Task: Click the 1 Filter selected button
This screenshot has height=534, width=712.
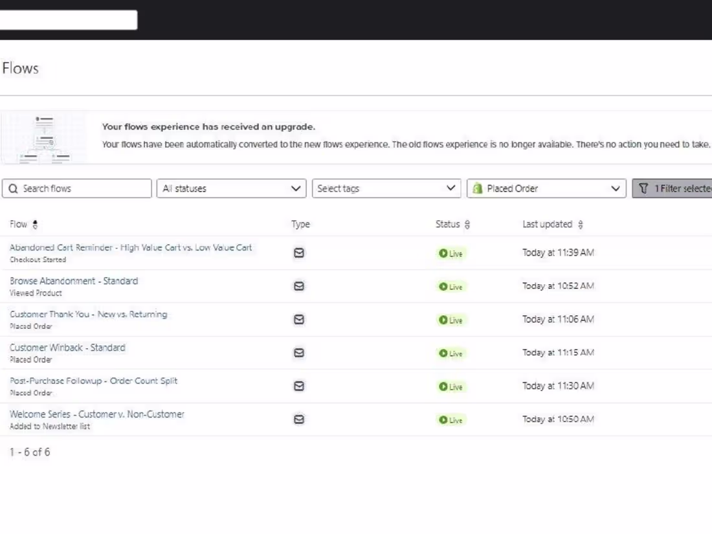Action: coord(673,188)
